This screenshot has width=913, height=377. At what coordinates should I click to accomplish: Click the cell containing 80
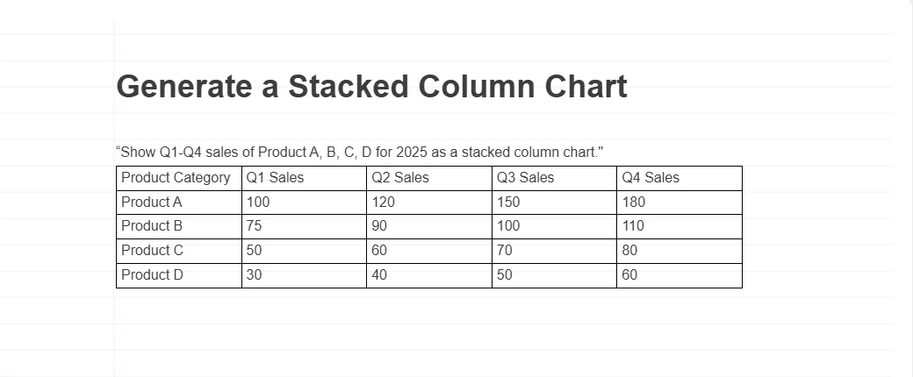click(x=630, y=251)
